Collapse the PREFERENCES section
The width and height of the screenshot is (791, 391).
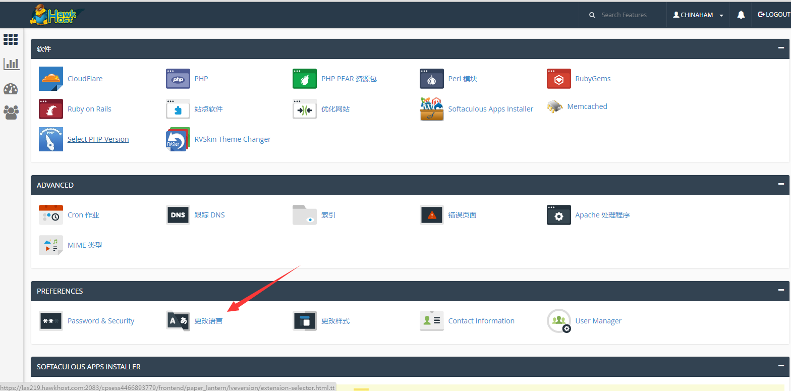781,291
